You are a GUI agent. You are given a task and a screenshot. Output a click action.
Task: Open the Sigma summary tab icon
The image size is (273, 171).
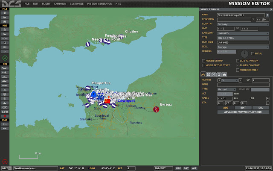pos(219,75)
